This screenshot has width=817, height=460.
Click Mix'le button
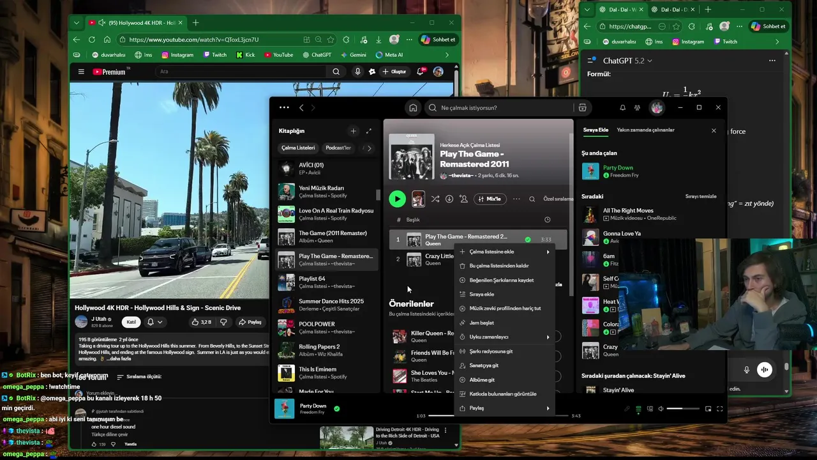click(x=490, y=199)
